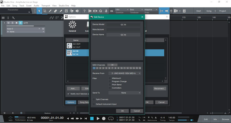231x123 pixels.
Task: Toggle monitor on the GTR track
Action: (x=20, y=23)
